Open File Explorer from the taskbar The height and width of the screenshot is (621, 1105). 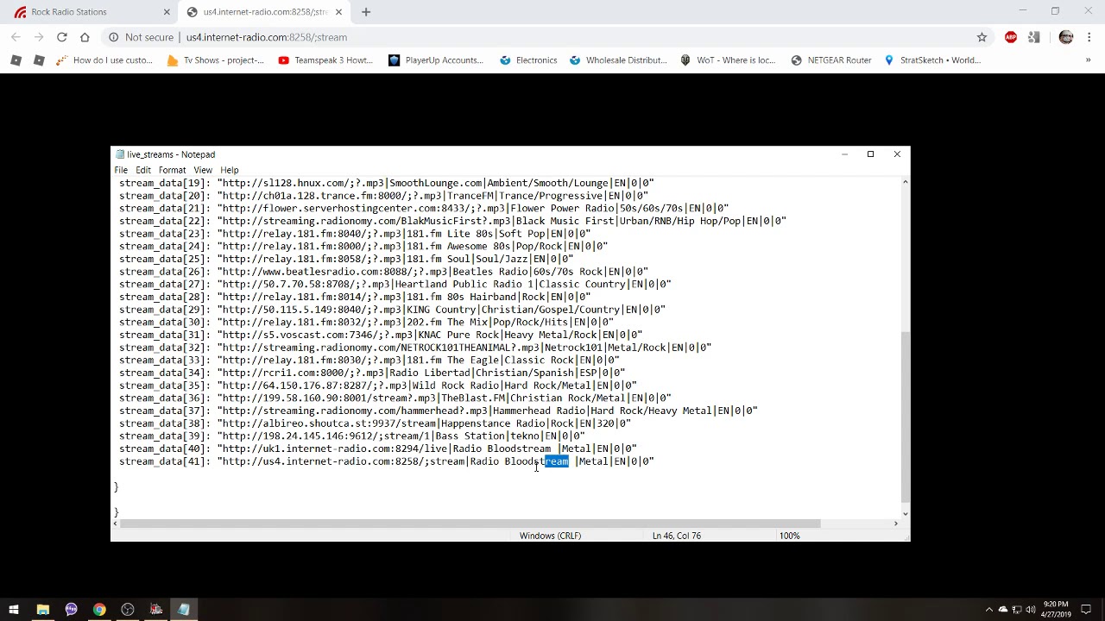pyautogui.click(x=42, y=610)
